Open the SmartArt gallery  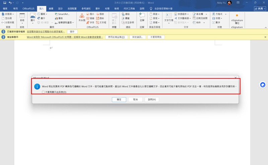click(62, 14)
